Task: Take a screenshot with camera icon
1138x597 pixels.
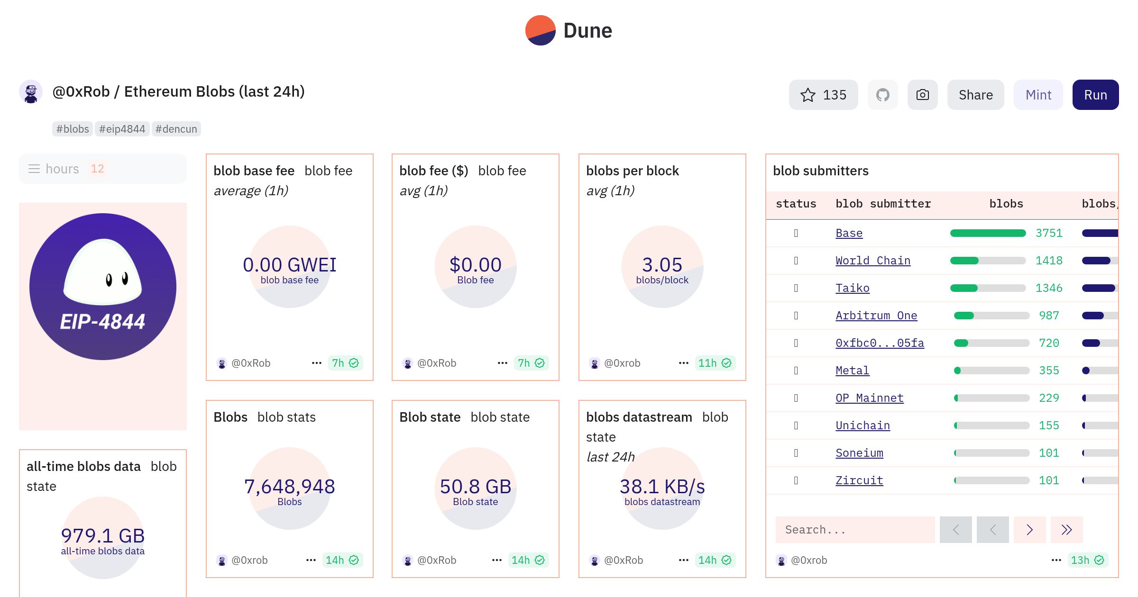Action: coord(922,95)
